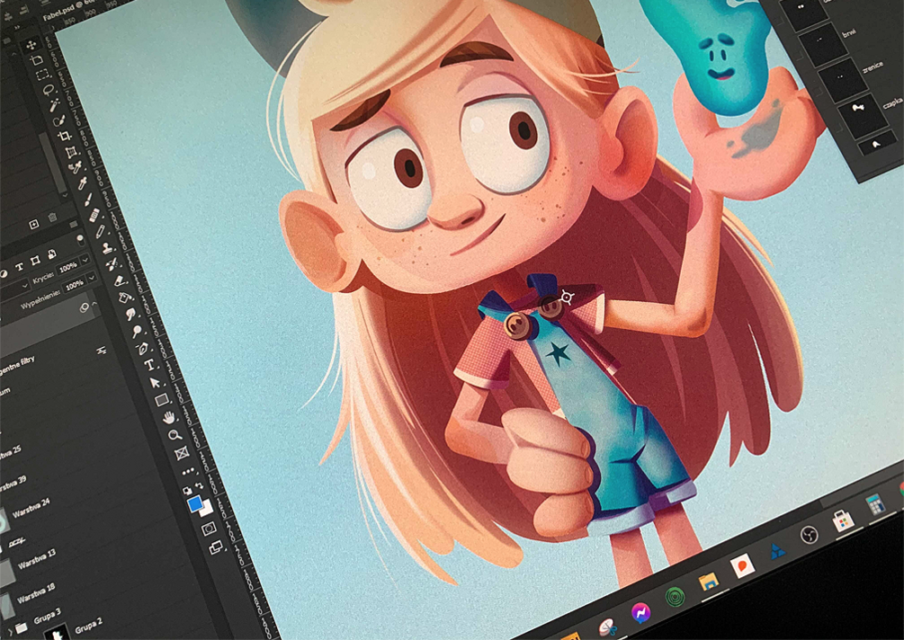904x640 pixels.
Task: Select the Magic Wand tool
Action: click(x=54, y=105)
